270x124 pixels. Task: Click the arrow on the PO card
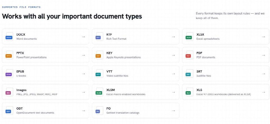pos(173,111)
